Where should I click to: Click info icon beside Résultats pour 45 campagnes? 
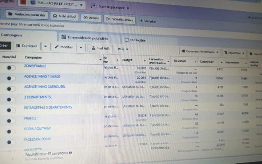tap(71, 153)
